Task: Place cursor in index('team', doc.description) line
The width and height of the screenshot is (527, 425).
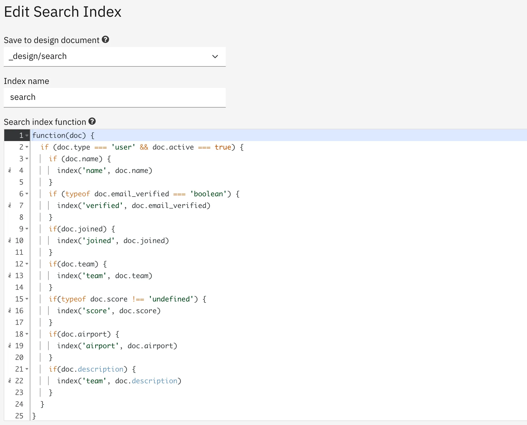Action: click(x=119, y=381)
